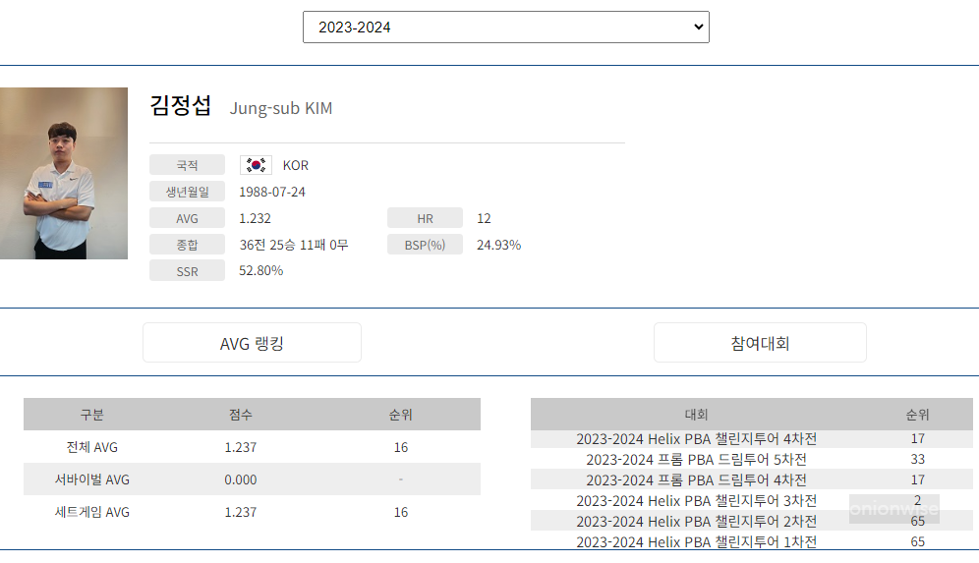Click rank 65 for 챌린지투어 1차전
The image size is (979, 563).
917,541
